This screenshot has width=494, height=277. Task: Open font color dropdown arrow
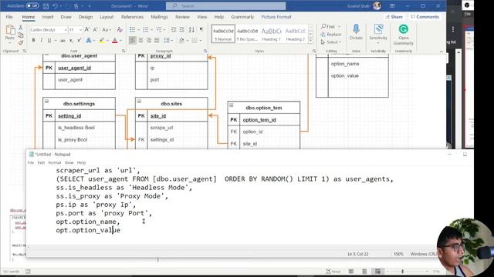click(120, 40)
